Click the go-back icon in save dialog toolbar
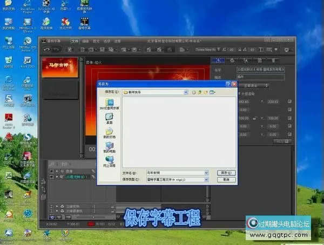324x245 pixels. 194,92
